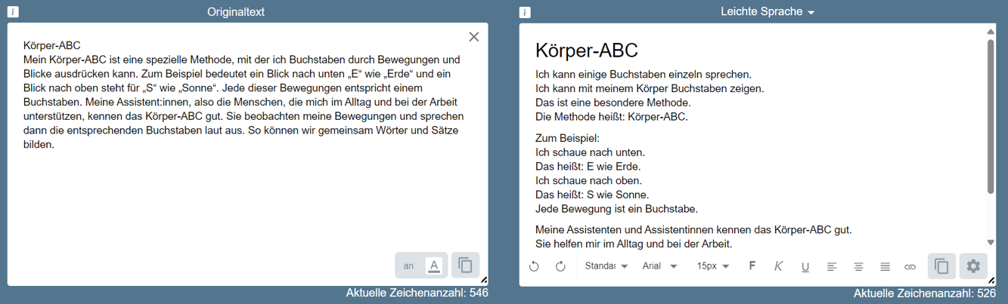Apply bold formatting with the F button
The width and height of the screenshot is (1008, 304).
(x=752, y=266)
